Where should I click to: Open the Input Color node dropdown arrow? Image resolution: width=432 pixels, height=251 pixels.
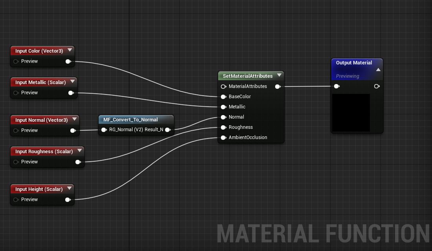coord(70,50)
